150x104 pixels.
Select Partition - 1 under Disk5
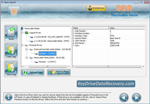(x=47, y=62)
